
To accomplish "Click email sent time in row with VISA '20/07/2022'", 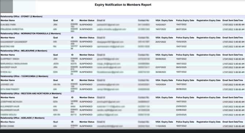I will click(x=233, y=42).
